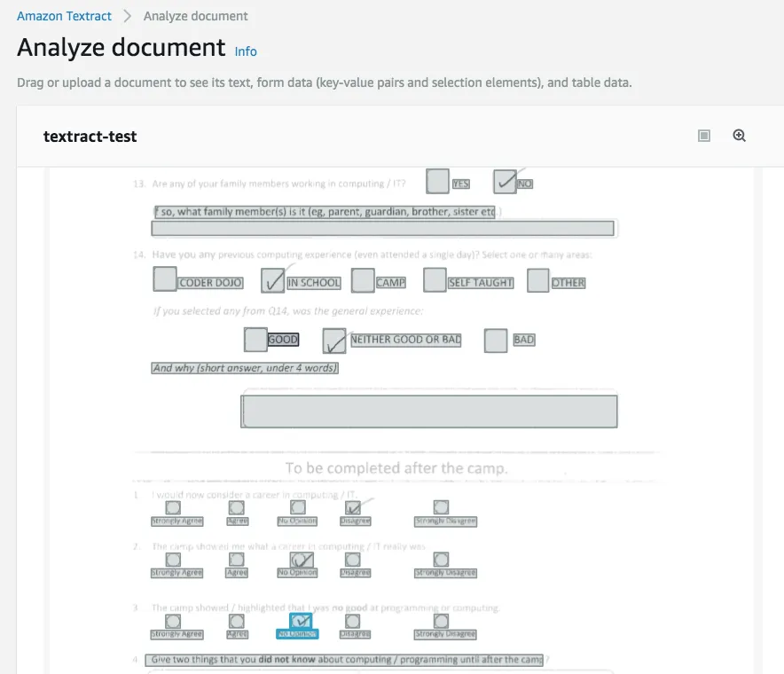The height and width of the screenshot is (674, 784).
Task: Click the highlighted GOOD label
Action: [x=283, y=340]
